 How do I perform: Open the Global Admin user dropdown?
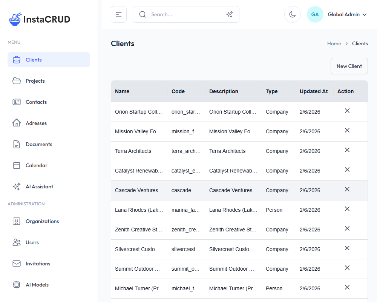[347, 14]
